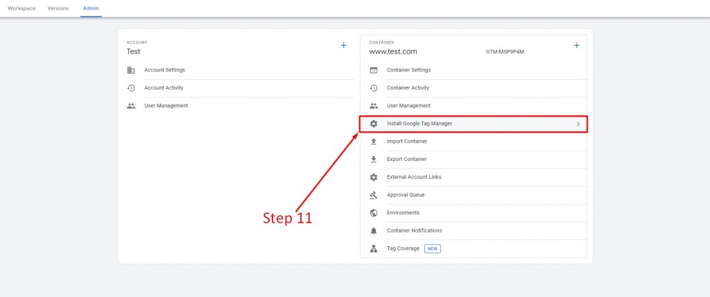Click the Container Settings window icon
The width and height of the screenshot is (710, 297).
[x=374, y=70]
